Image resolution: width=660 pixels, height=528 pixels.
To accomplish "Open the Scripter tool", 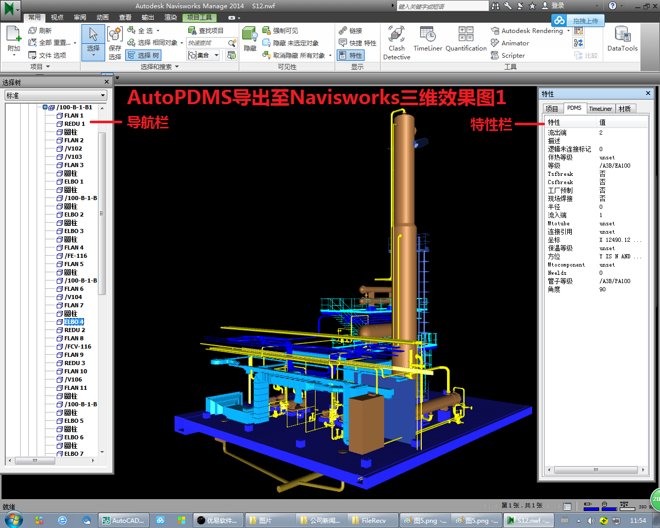I will [508, 55].
